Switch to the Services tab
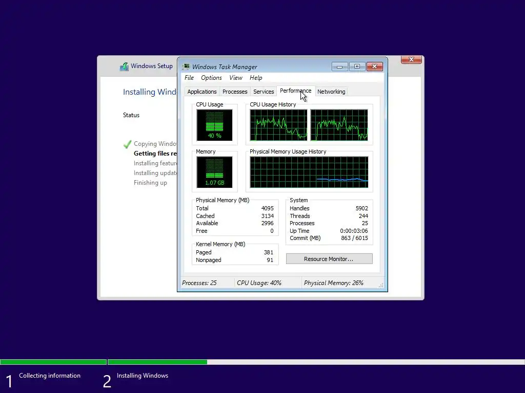The height and width of the screenshot is (393, 525). click(x=264, y=92)
